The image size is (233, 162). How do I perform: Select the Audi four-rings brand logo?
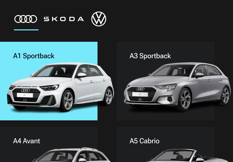(26, 19)
